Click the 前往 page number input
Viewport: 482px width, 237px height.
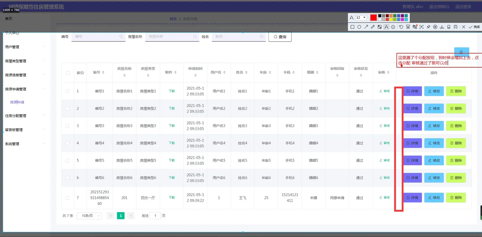pyautogui.click(x=155, y=216)
